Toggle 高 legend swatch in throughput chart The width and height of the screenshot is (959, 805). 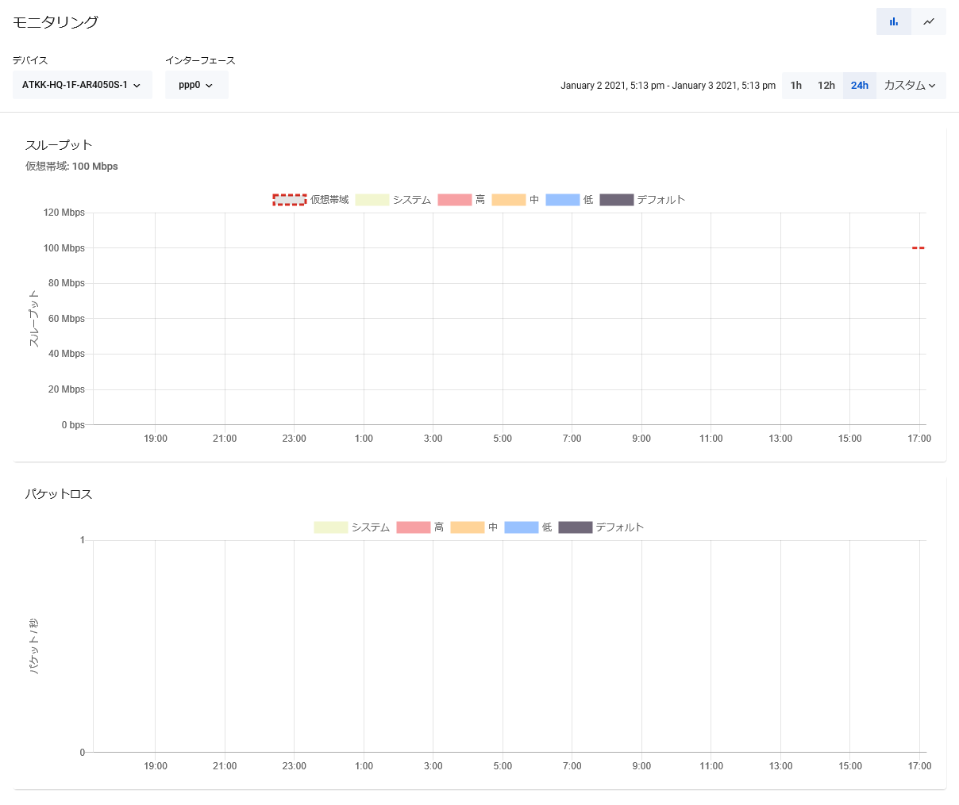[x=455, y=200]
